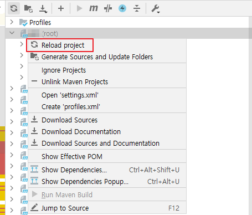The width and height of the screenshot is (252, 215).
Task: Select Show Dependencies... menu item
Action: pyautogui.click(x=107, y=170)
